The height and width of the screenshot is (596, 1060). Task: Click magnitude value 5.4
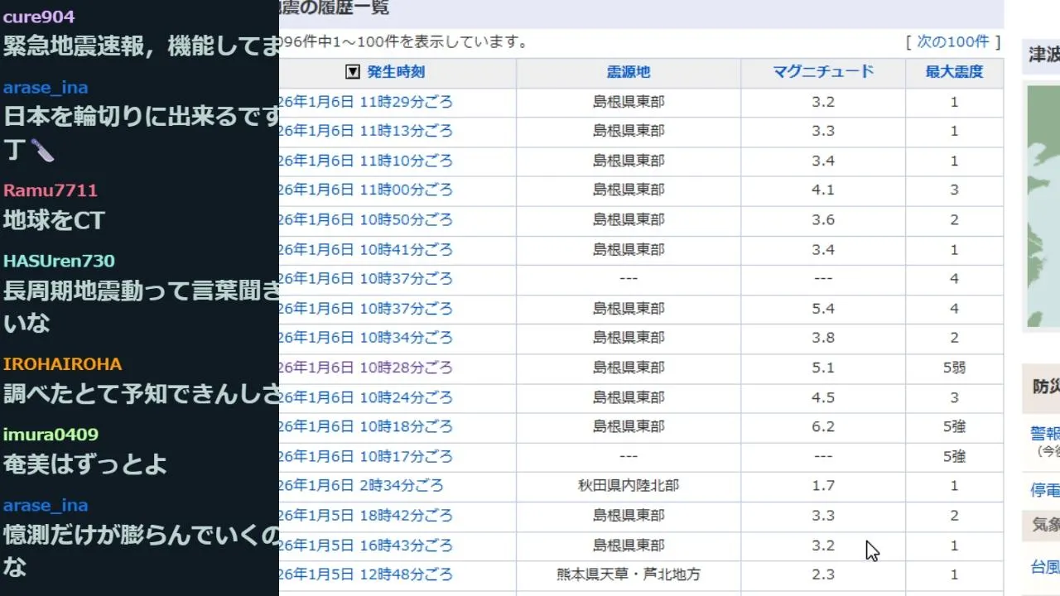pos(823,309)
